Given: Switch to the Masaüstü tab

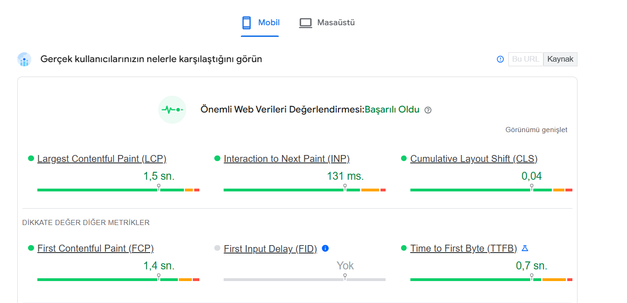Looking at the screenshot, I should 327,22.
